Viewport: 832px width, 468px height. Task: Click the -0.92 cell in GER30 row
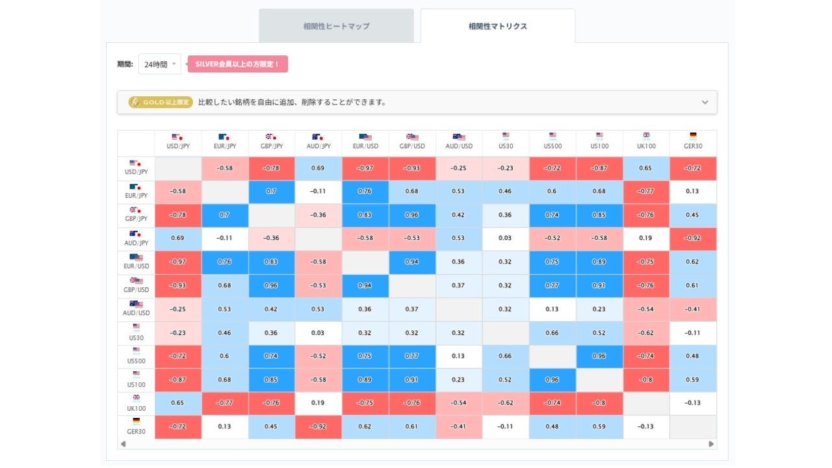tap(318, 426)
